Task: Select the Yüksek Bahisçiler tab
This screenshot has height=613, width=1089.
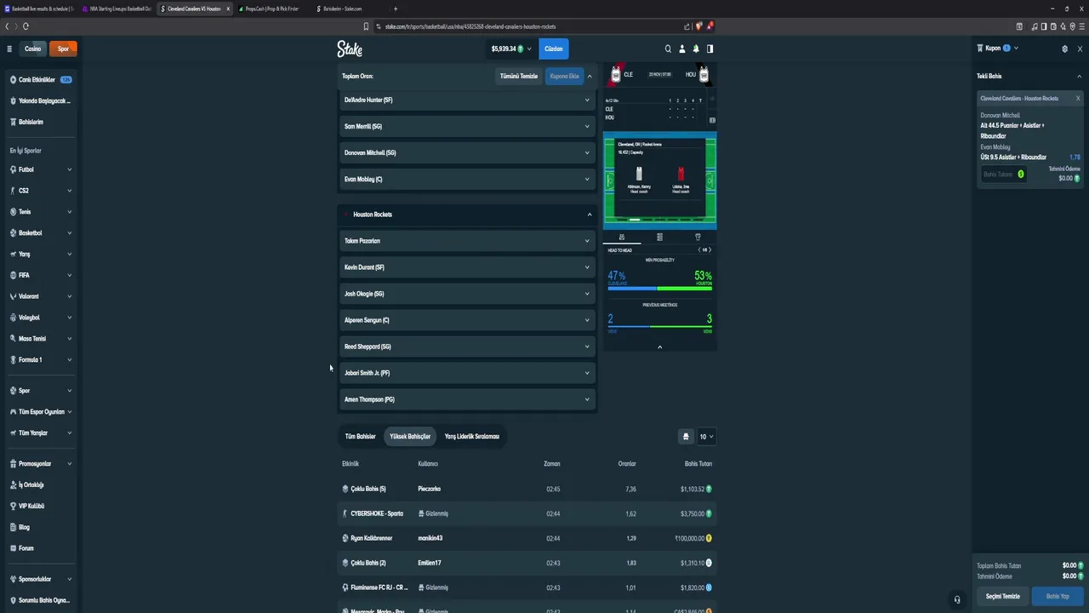Action: (x=410, y=436)
